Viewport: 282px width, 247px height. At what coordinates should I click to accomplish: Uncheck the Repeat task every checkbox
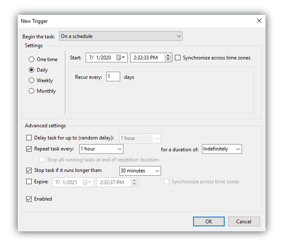tap(29, 149)
